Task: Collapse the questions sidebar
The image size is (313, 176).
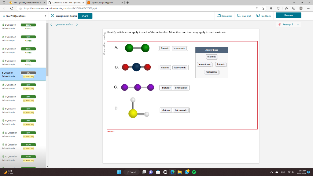Action: pyautogui.click(x=46, y=16)
